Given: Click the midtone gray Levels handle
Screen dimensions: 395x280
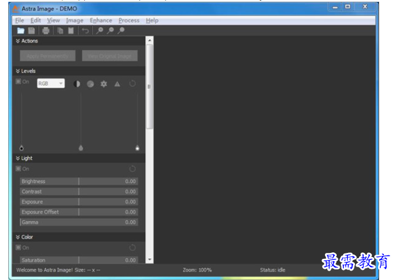Looking at the screenshot, I should coord(81,148).
